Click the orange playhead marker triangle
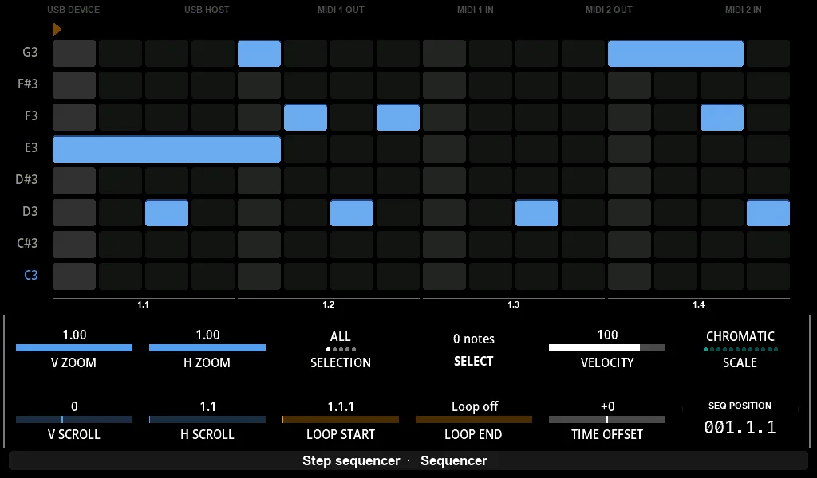 tap(57, 29)
